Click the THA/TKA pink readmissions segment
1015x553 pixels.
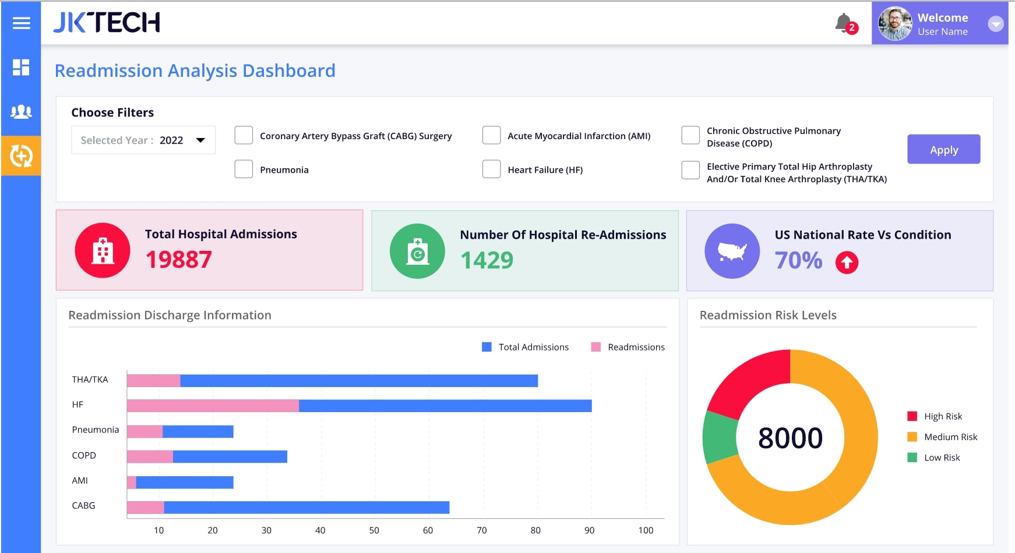pyautogui.click(x=154, y=381)
